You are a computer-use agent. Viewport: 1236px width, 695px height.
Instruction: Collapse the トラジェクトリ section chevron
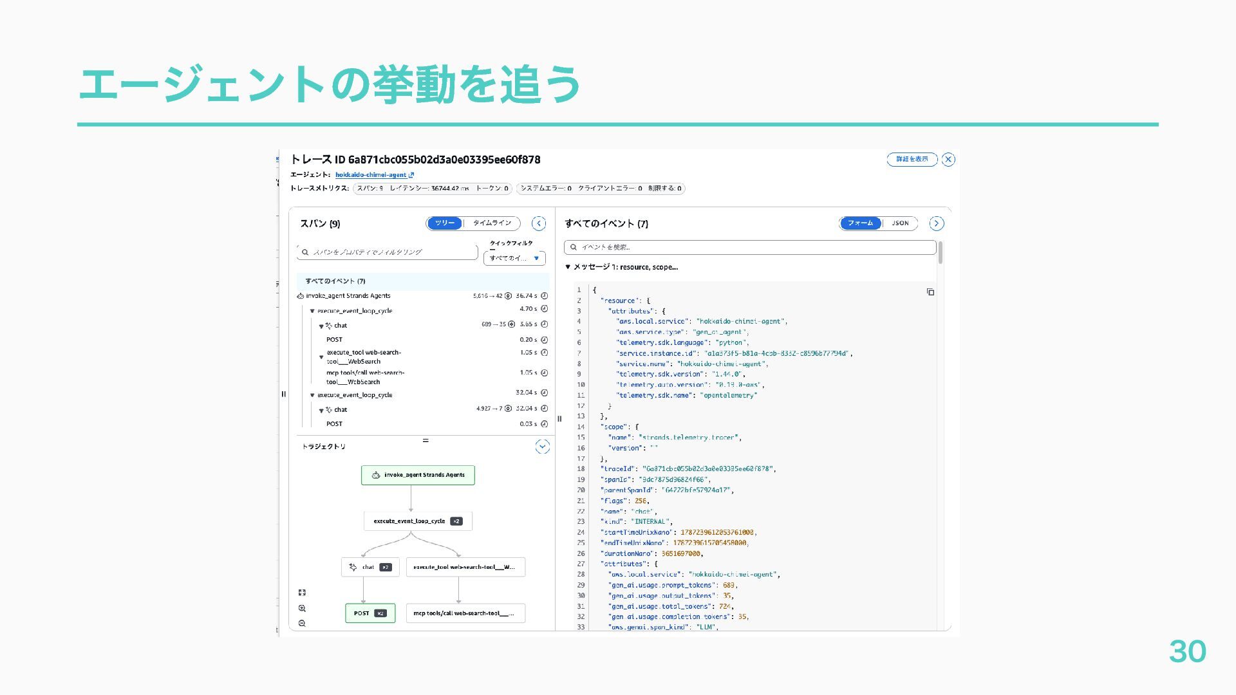[x=543, y=447]
